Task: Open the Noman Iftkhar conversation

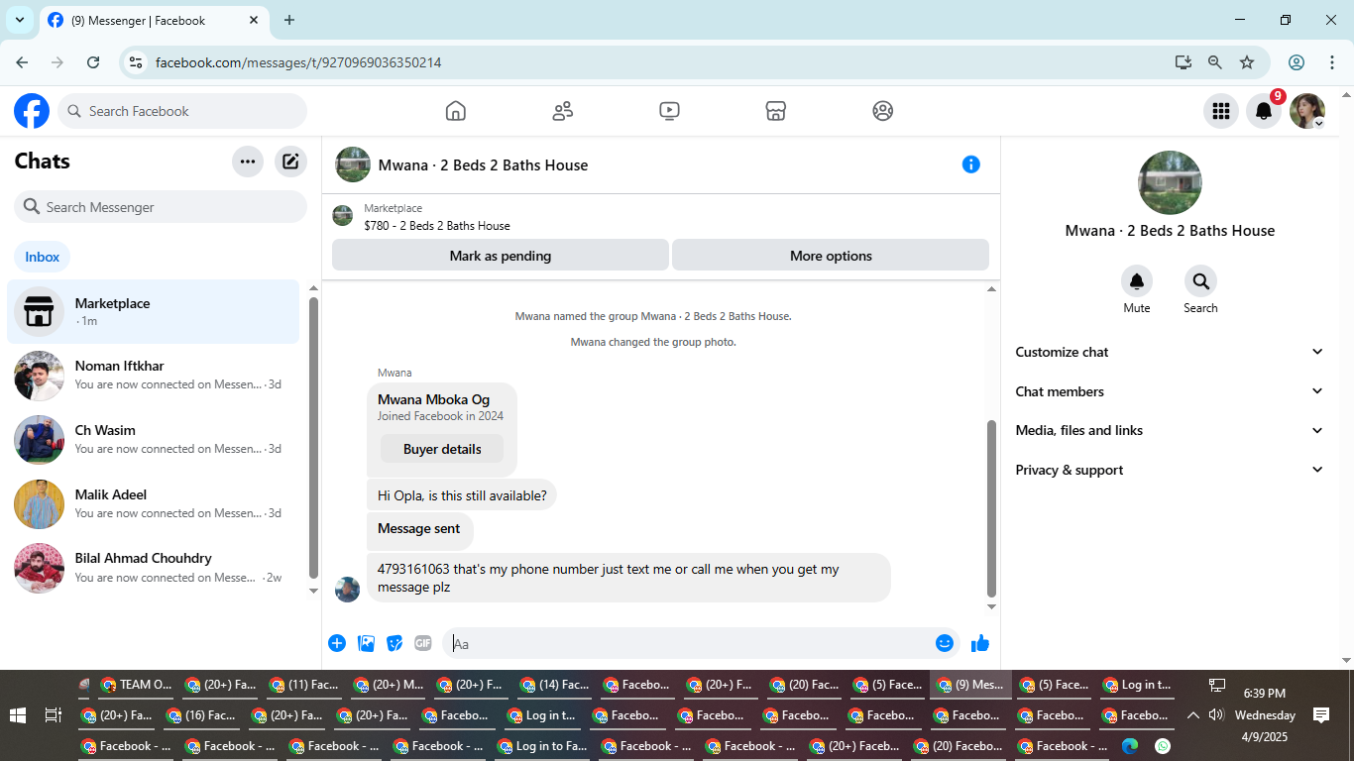Action: [x=154, y=375]
